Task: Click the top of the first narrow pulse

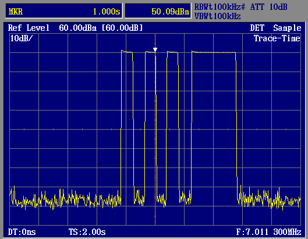Action: coord(127,52)
